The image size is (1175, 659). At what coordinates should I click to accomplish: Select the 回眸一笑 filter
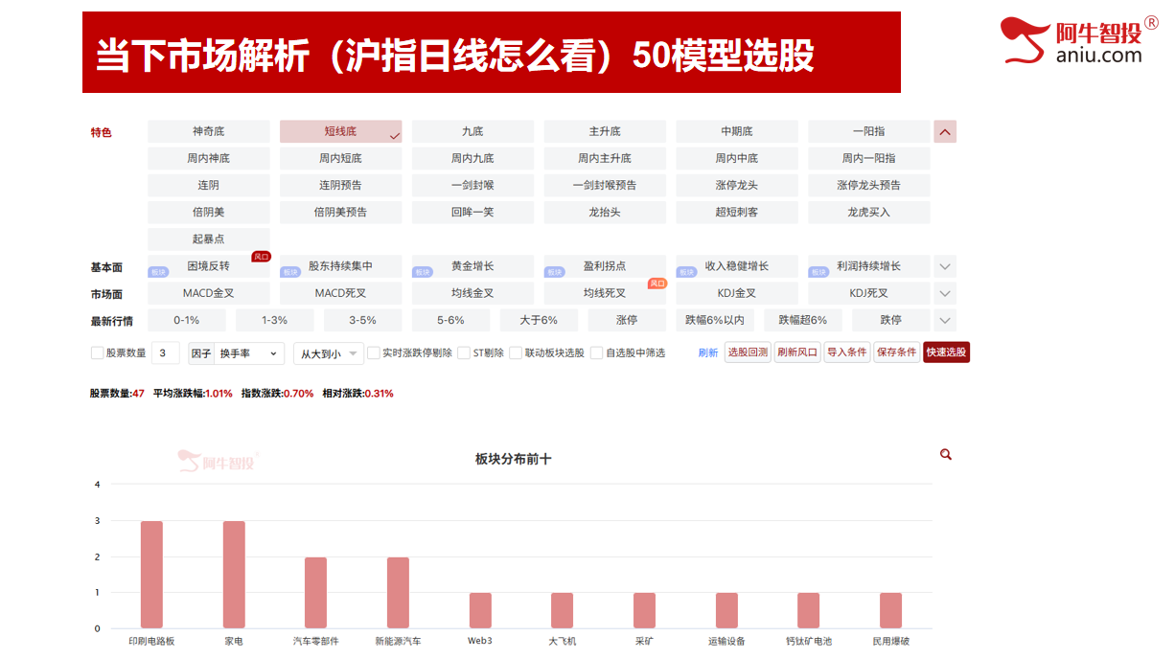472,212
